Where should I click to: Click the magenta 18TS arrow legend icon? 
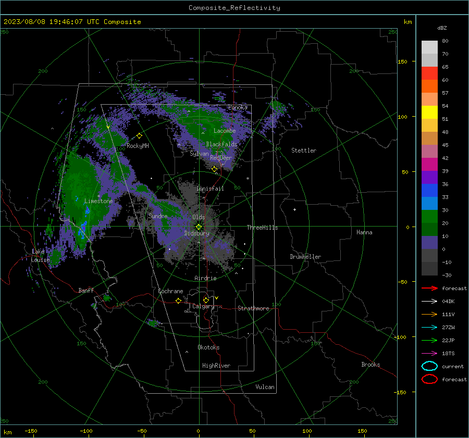(x=429, y=354)
